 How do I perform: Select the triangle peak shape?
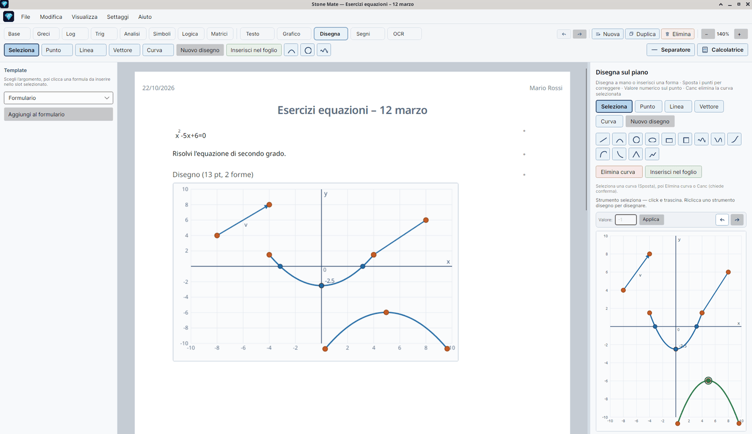[636, 155]
